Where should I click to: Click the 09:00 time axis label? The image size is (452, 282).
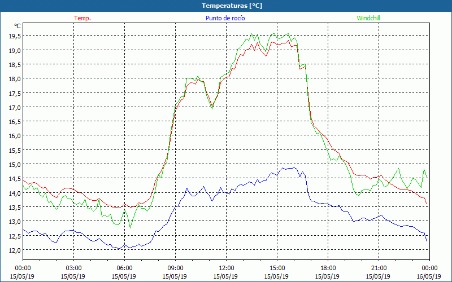pyautogui.click(x=175, y=268)
